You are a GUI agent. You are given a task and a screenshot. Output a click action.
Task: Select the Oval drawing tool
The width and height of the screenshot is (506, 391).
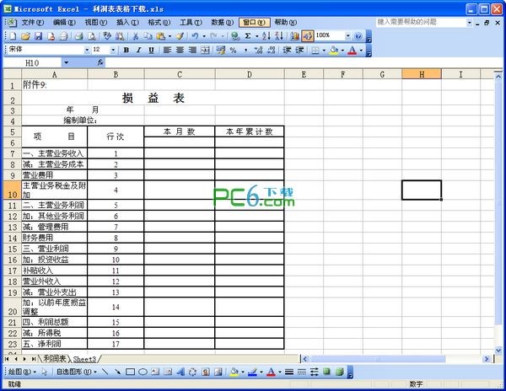(x=143, y=372)
